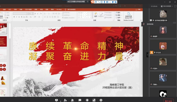Click the Create and Share Adobe PDF icon
Screen dimensions: 177x102
128,15
